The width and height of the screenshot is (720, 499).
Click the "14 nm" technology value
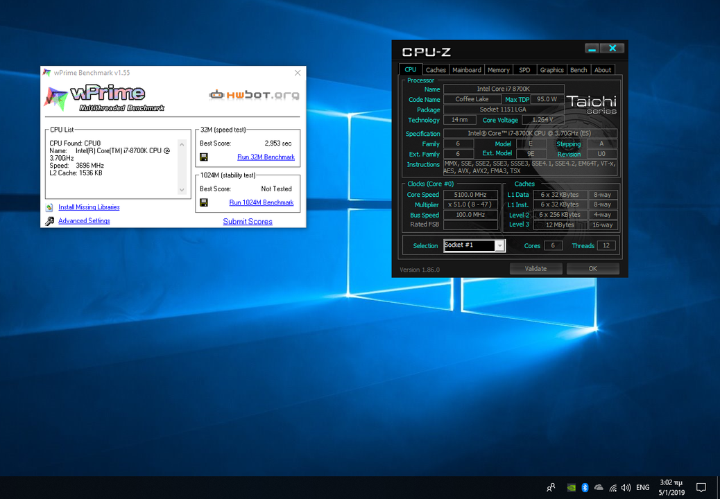pyautogui.click(x=459, y=120)
